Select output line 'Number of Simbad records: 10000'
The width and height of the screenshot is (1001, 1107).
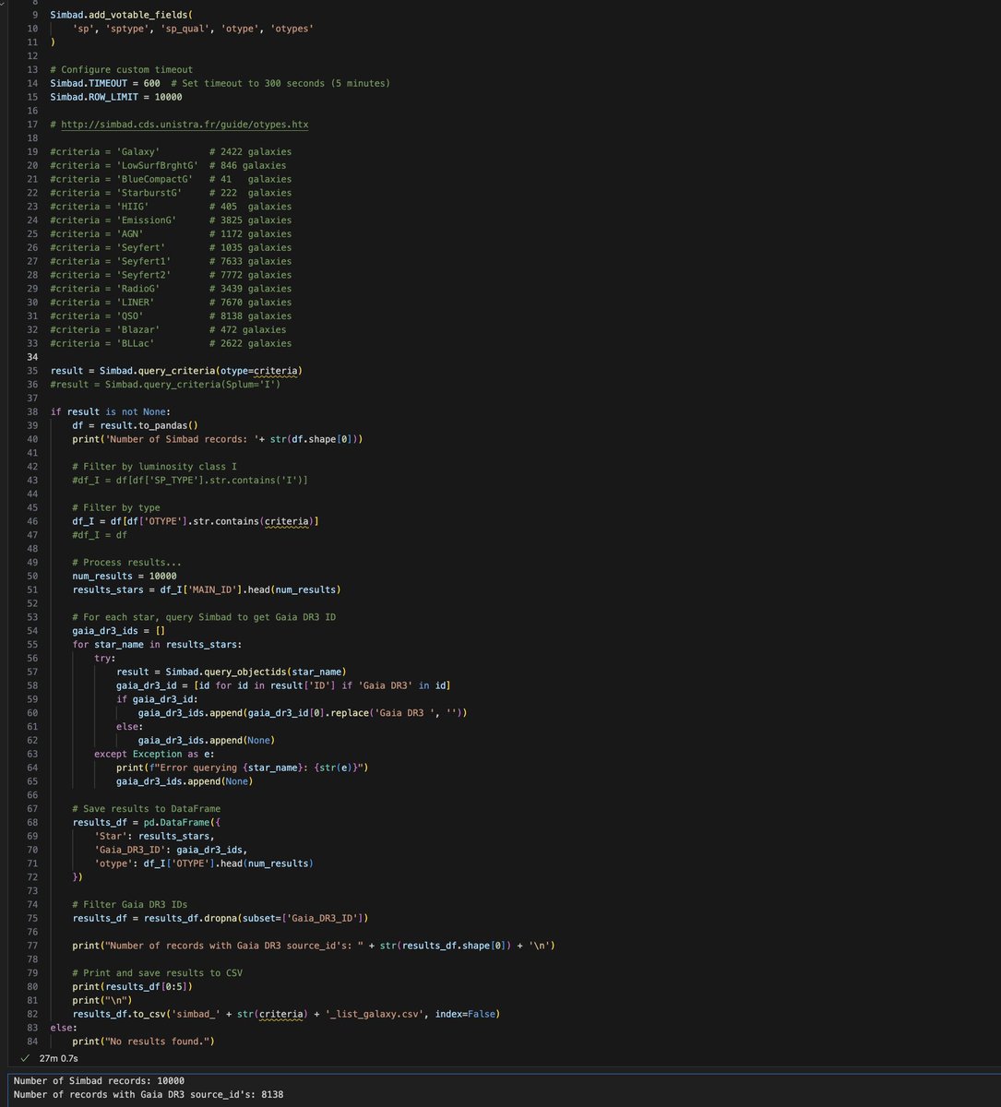coord(99,1081)
